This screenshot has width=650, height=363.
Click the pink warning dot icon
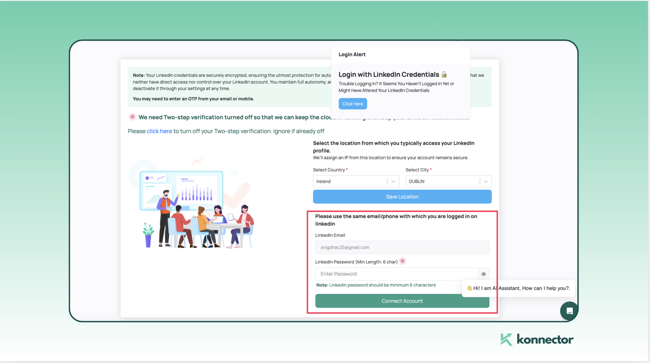coord(402,261)
